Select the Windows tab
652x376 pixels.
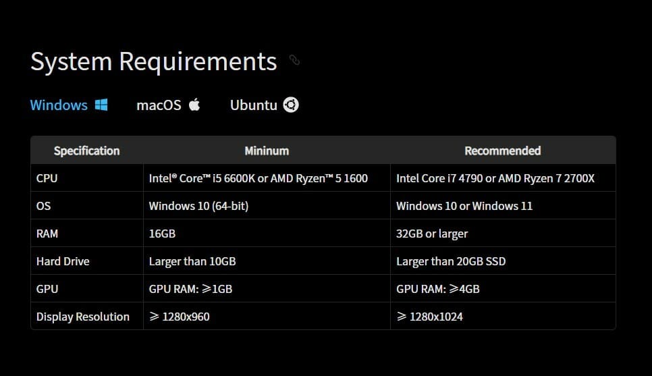[69, 105]
